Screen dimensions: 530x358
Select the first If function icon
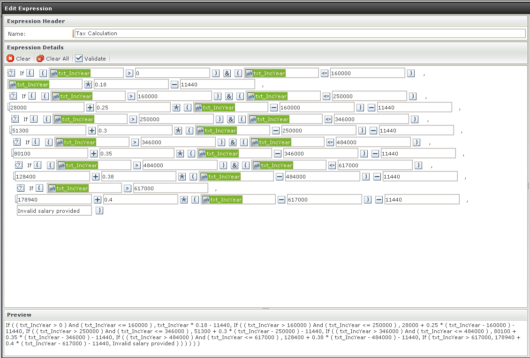11,73
